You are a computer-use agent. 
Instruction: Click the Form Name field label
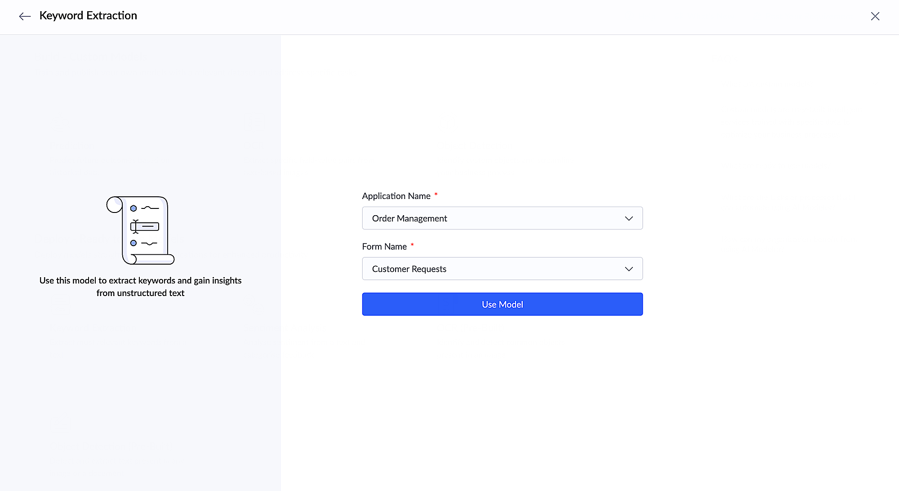point(384,247)
